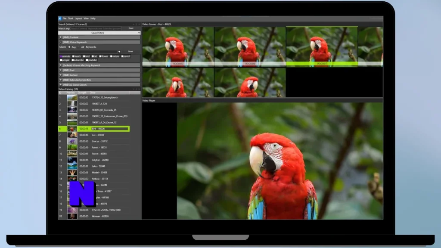The image size is (441, 248).
Task: Toggle the subscribe keyword checkbox
Action: tap(72, 60)
